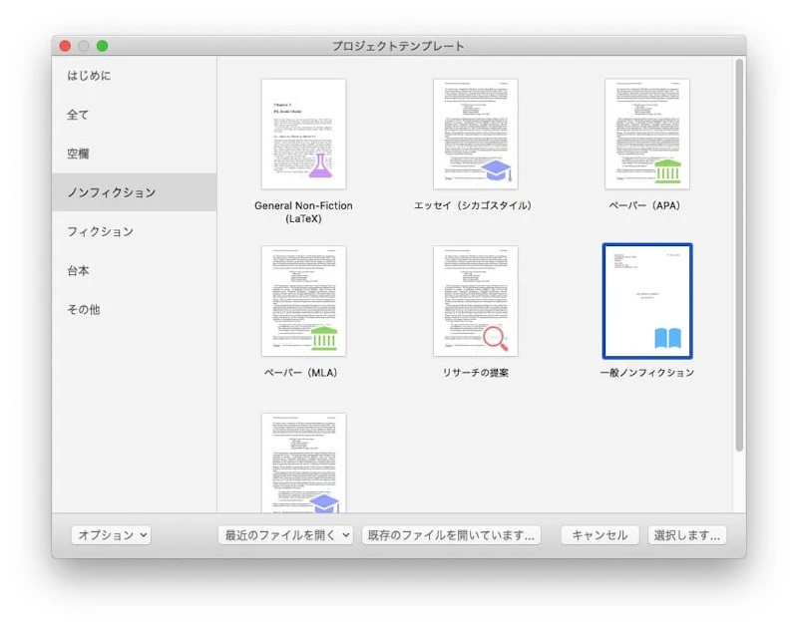Click 既存のファイルを開いています... button

451,535
